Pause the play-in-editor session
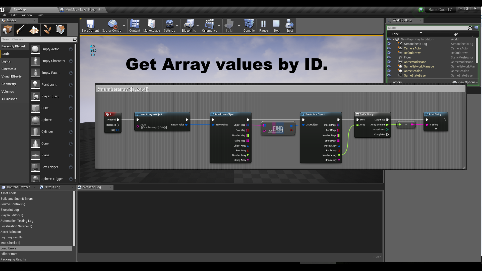This screenshot has width=482, height=271. point(263,26)
